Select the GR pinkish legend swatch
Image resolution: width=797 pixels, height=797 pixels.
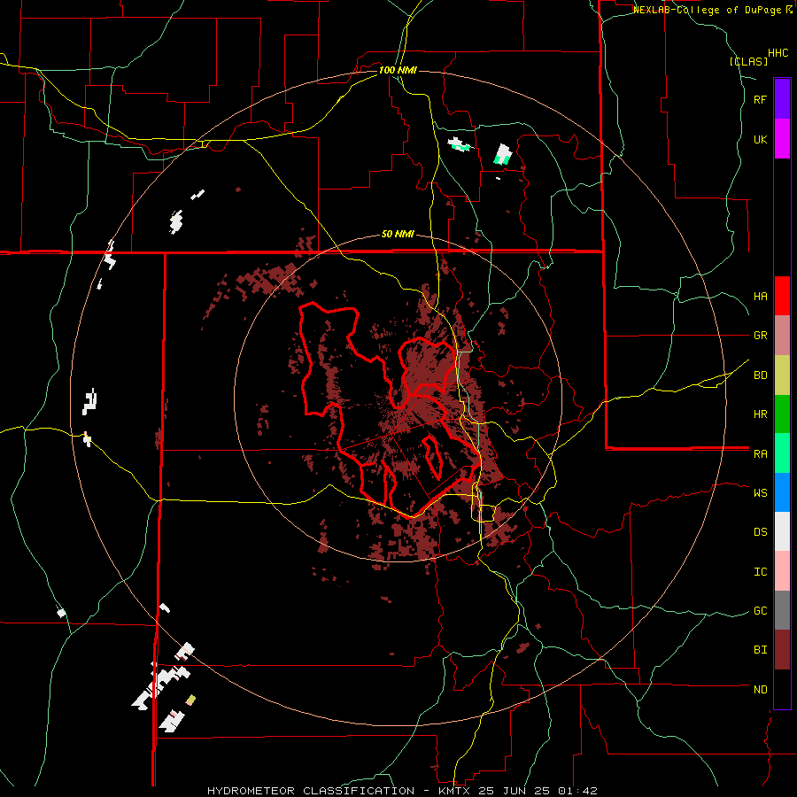782,335
